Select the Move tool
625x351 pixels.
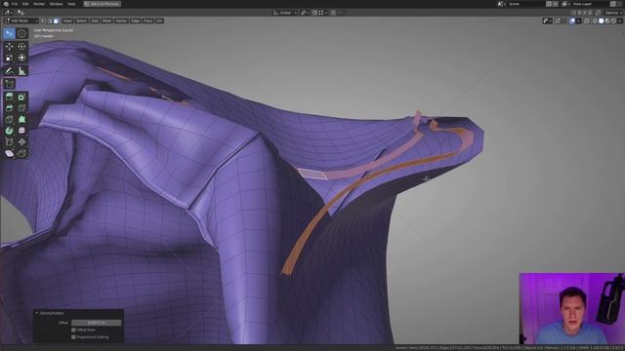click(x=9, y=47)
